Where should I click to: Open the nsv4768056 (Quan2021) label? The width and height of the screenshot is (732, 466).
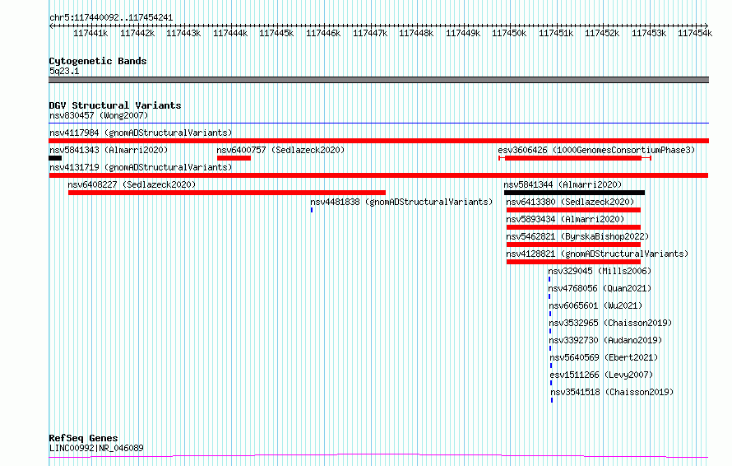tap(600, 288)
